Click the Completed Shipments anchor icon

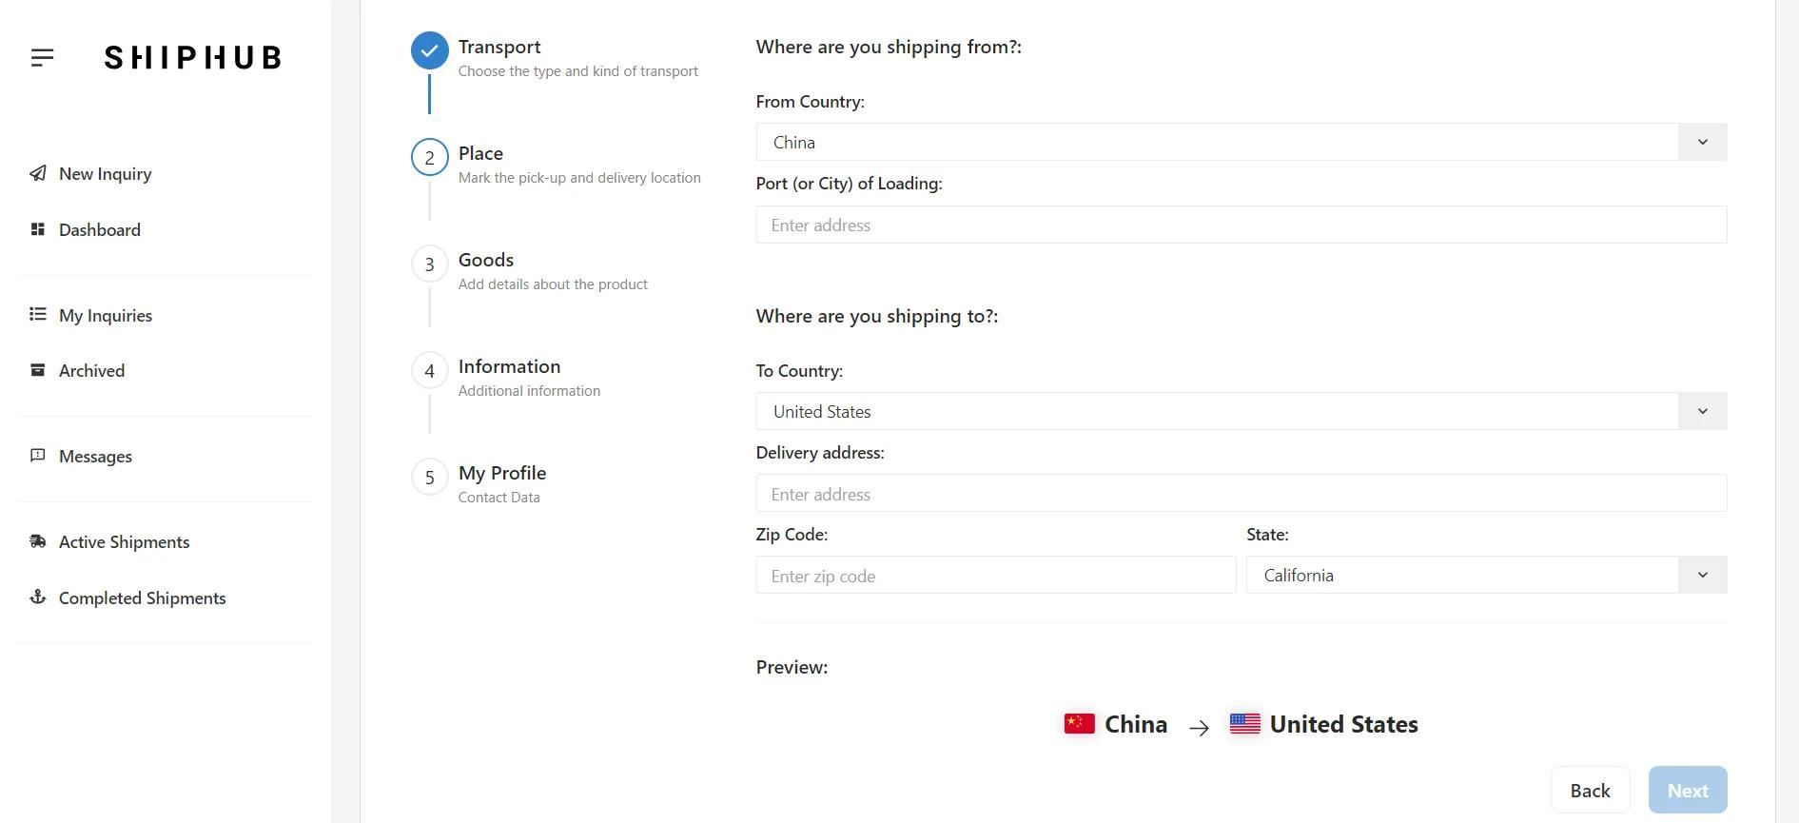(x=38, y=597)
